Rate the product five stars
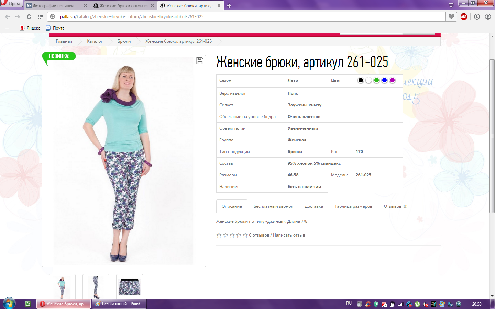The image size is (495, 309). [x=245, y=235]
